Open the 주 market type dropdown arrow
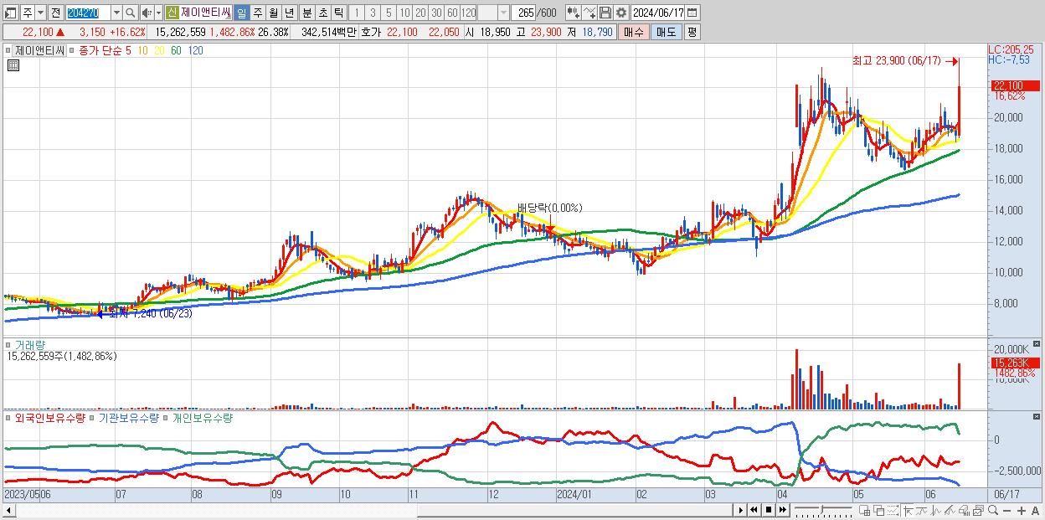Screen dimensions: 1045x520 tap(40, 13)
